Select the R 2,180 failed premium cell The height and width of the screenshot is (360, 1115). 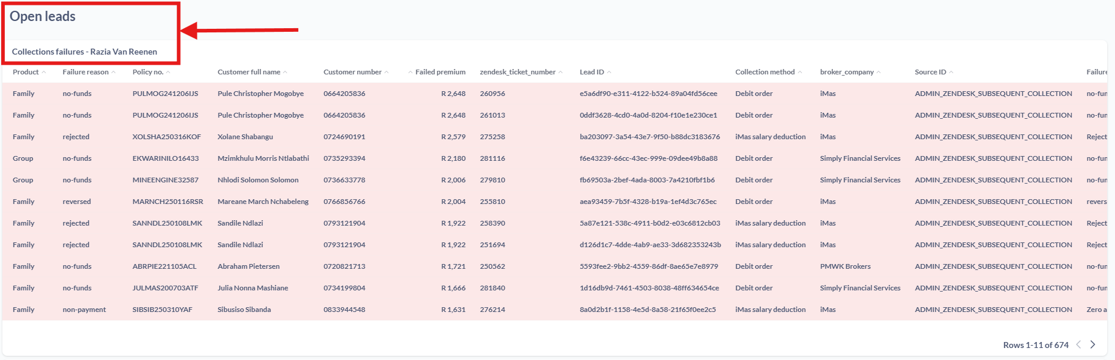(x=453, y=158)
